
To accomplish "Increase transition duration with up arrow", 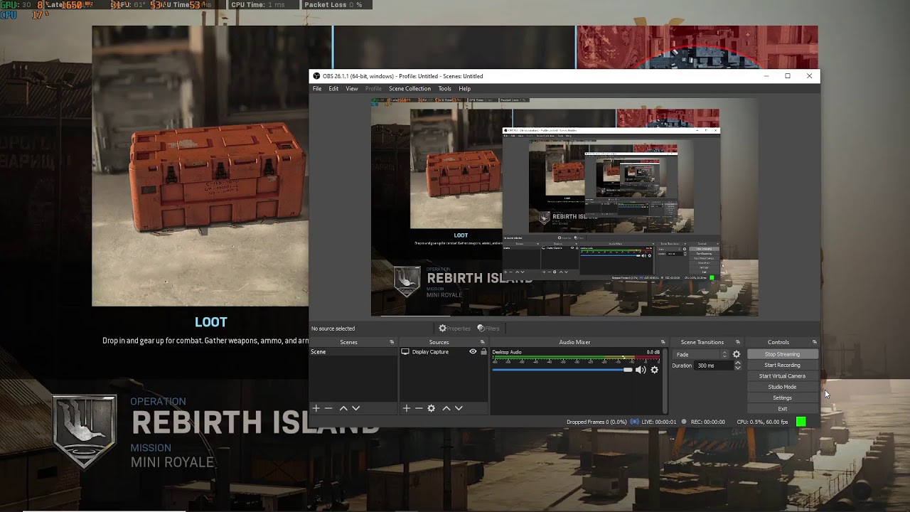I will click(x=737, y=363).
